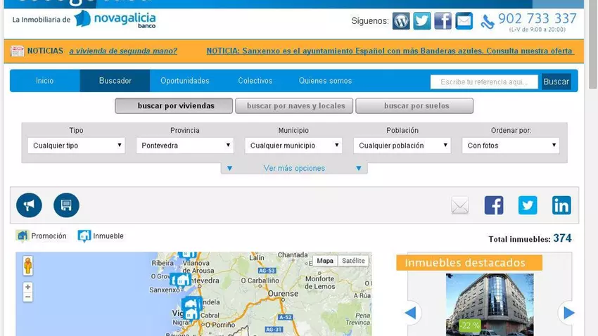Open the WordPress blog icon
The width and height of the screenshot is (598, 336).
(401, 21)
